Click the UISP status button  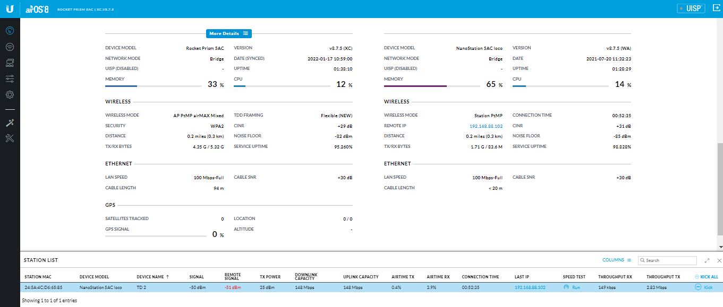[x=691, y=8]
